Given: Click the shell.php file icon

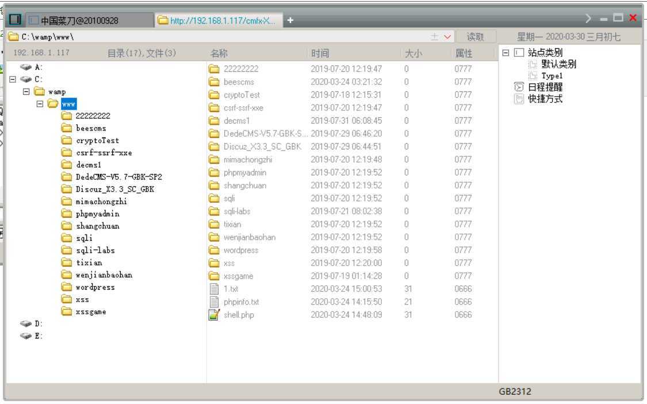Looking at the screenshot, I should (x=214, y=315).
